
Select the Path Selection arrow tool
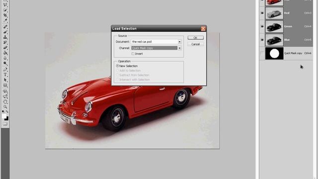coord(5,80)
